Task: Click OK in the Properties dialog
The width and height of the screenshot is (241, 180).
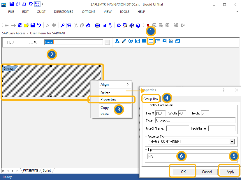Action: (x=183, y=172)
